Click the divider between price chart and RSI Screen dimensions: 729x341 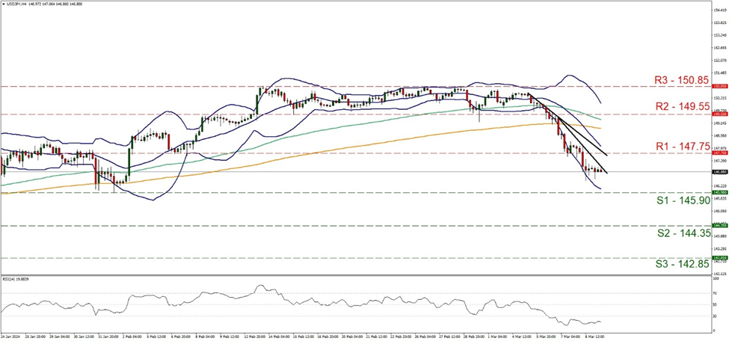[359, 271]
